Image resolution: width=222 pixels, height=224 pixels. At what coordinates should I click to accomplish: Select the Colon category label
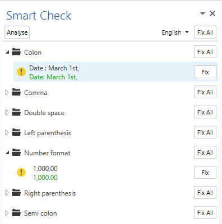(33, 53)
